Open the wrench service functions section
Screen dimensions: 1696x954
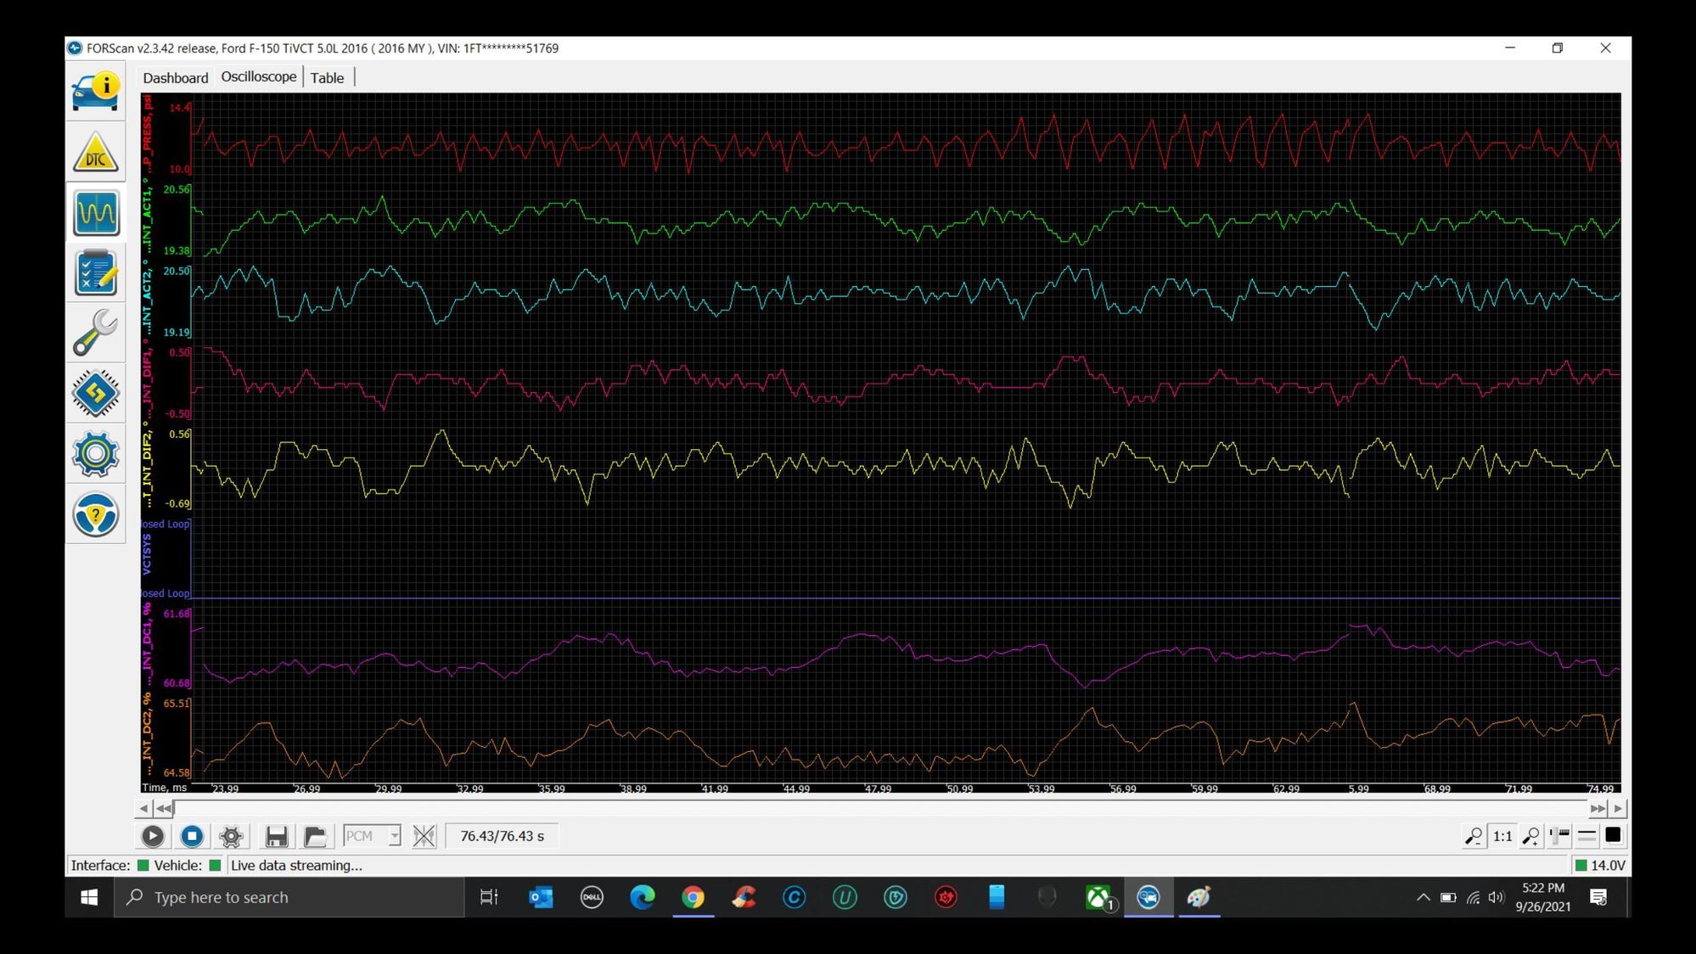(95, 333)
